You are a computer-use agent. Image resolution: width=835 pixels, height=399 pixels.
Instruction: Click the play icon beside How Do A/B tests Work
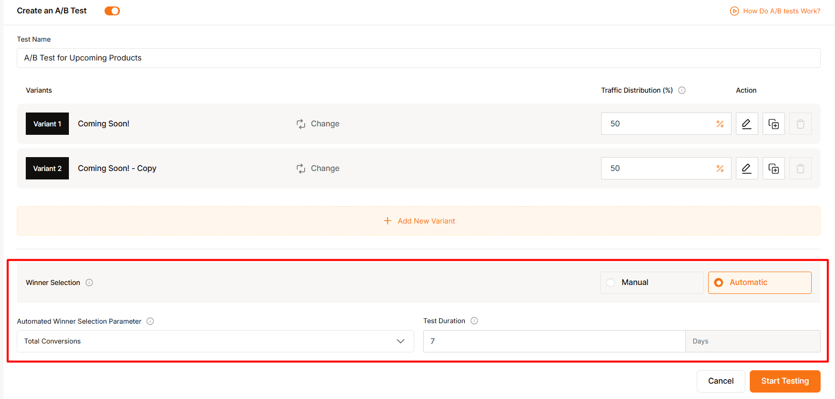pyautogui.click(x=734, y=11)
